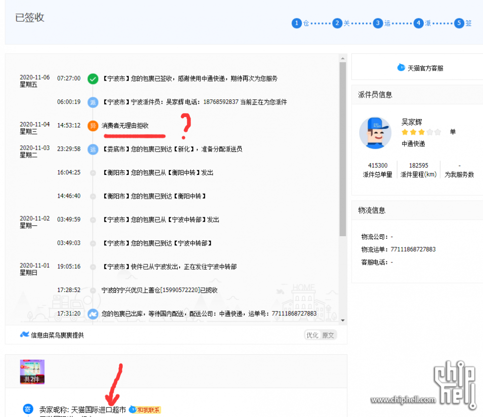Click step 4 dispatch progress circle
Viewport: 483px width, 417px height.
[x=418, y=23]
